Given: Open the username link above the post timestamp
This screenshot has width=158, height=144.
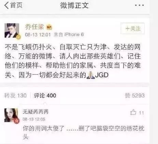Looking at the screenshot, I should point(34,27).
